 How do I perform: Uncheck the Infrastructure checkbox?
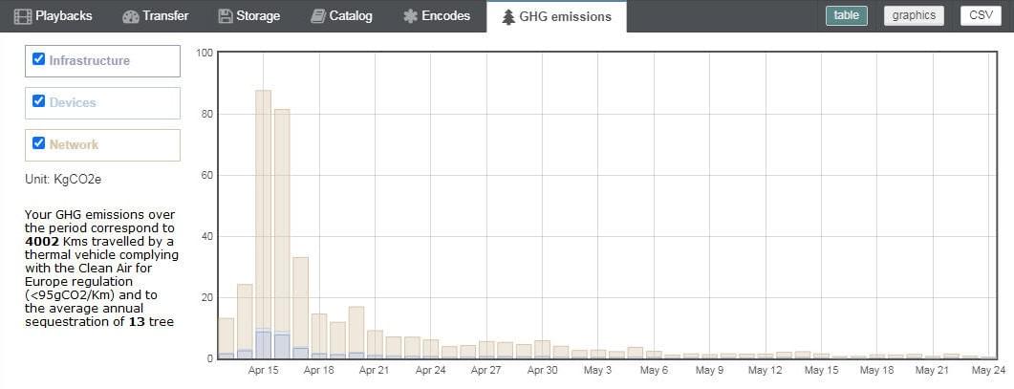(39, 59)
